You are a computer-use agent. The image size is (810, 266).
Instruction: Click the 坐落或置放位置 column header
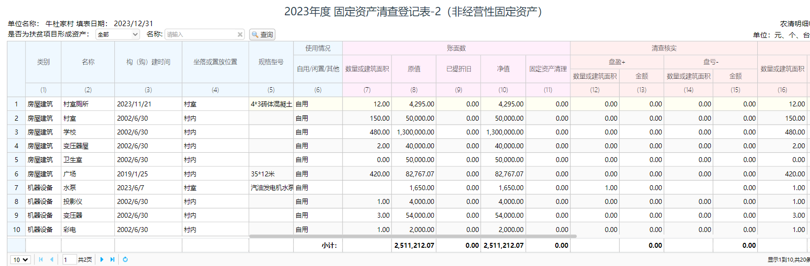(215, 62)
